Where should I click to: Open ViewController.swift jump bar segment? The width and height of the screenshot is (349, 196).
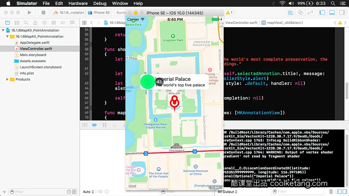tap(241, 23)
